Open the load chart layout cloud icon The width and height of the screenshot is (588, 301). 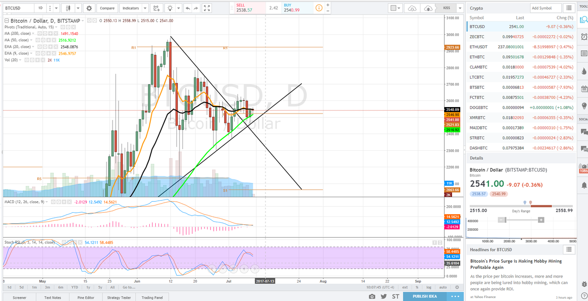click(x=412, y=8)
